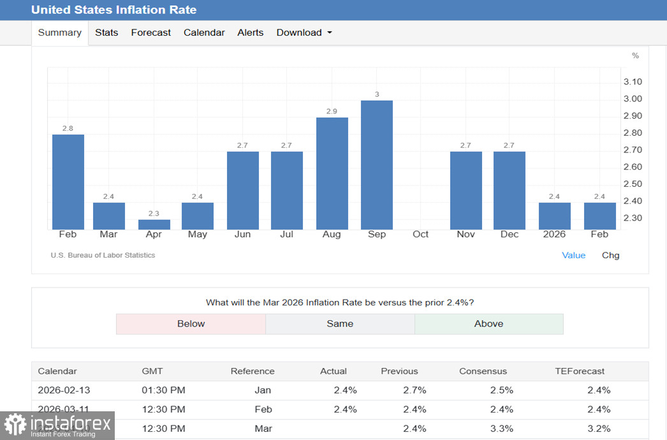The height and width of the screenshot is (440, 667).
Task: Go to the Forecast tab
Action: (x=151, y=33)
